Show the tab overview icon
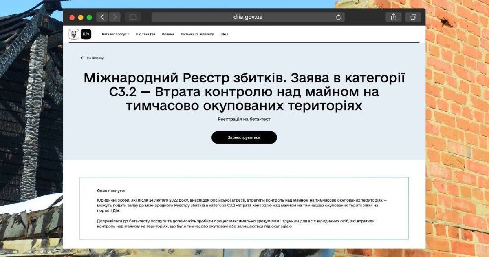 tap(413, 17)
